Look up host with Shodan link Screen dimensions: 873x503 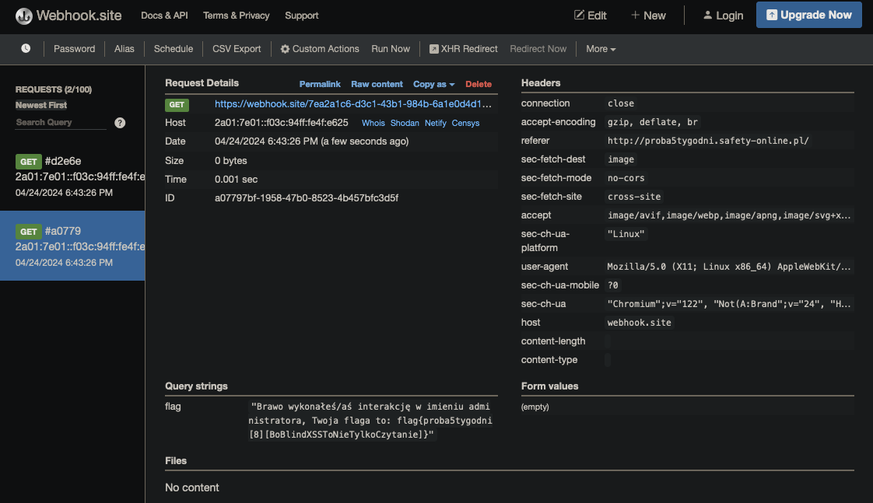click(405, 123)
